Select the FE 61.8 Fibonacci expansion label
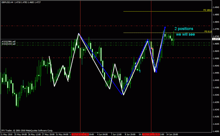The height and width of the screenshot is (136, 220). tap(208, 32)
